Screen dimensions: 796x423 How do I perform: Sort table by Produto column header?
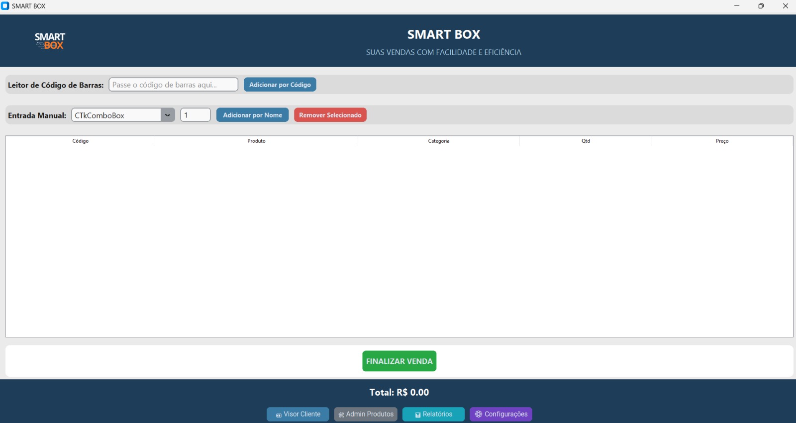(x=256, y=141)
